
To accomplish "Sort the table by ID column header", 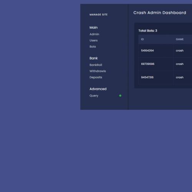I will 142,39.
